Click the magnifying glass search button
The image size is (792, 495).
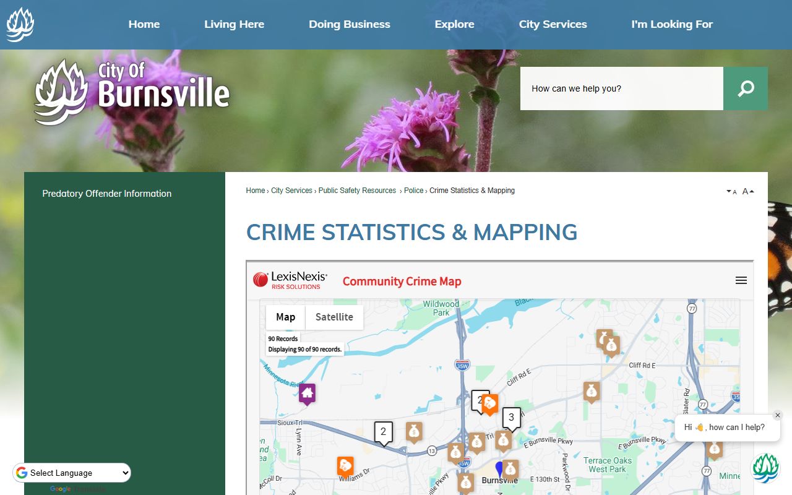(746, 88)
